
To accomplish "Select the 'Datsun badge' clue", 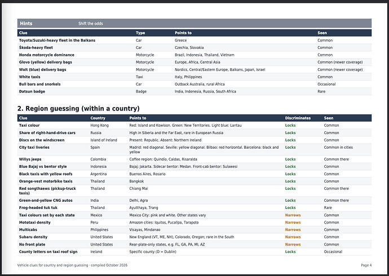I will tap(32, 91).
